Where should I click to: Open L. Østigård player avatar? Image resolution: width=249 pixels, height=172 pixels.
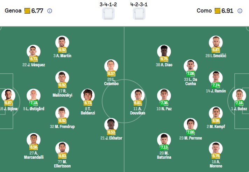(x=34, y=95)
